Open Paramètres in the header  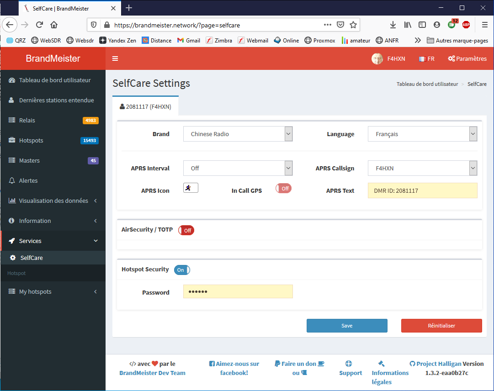point(467,58)
